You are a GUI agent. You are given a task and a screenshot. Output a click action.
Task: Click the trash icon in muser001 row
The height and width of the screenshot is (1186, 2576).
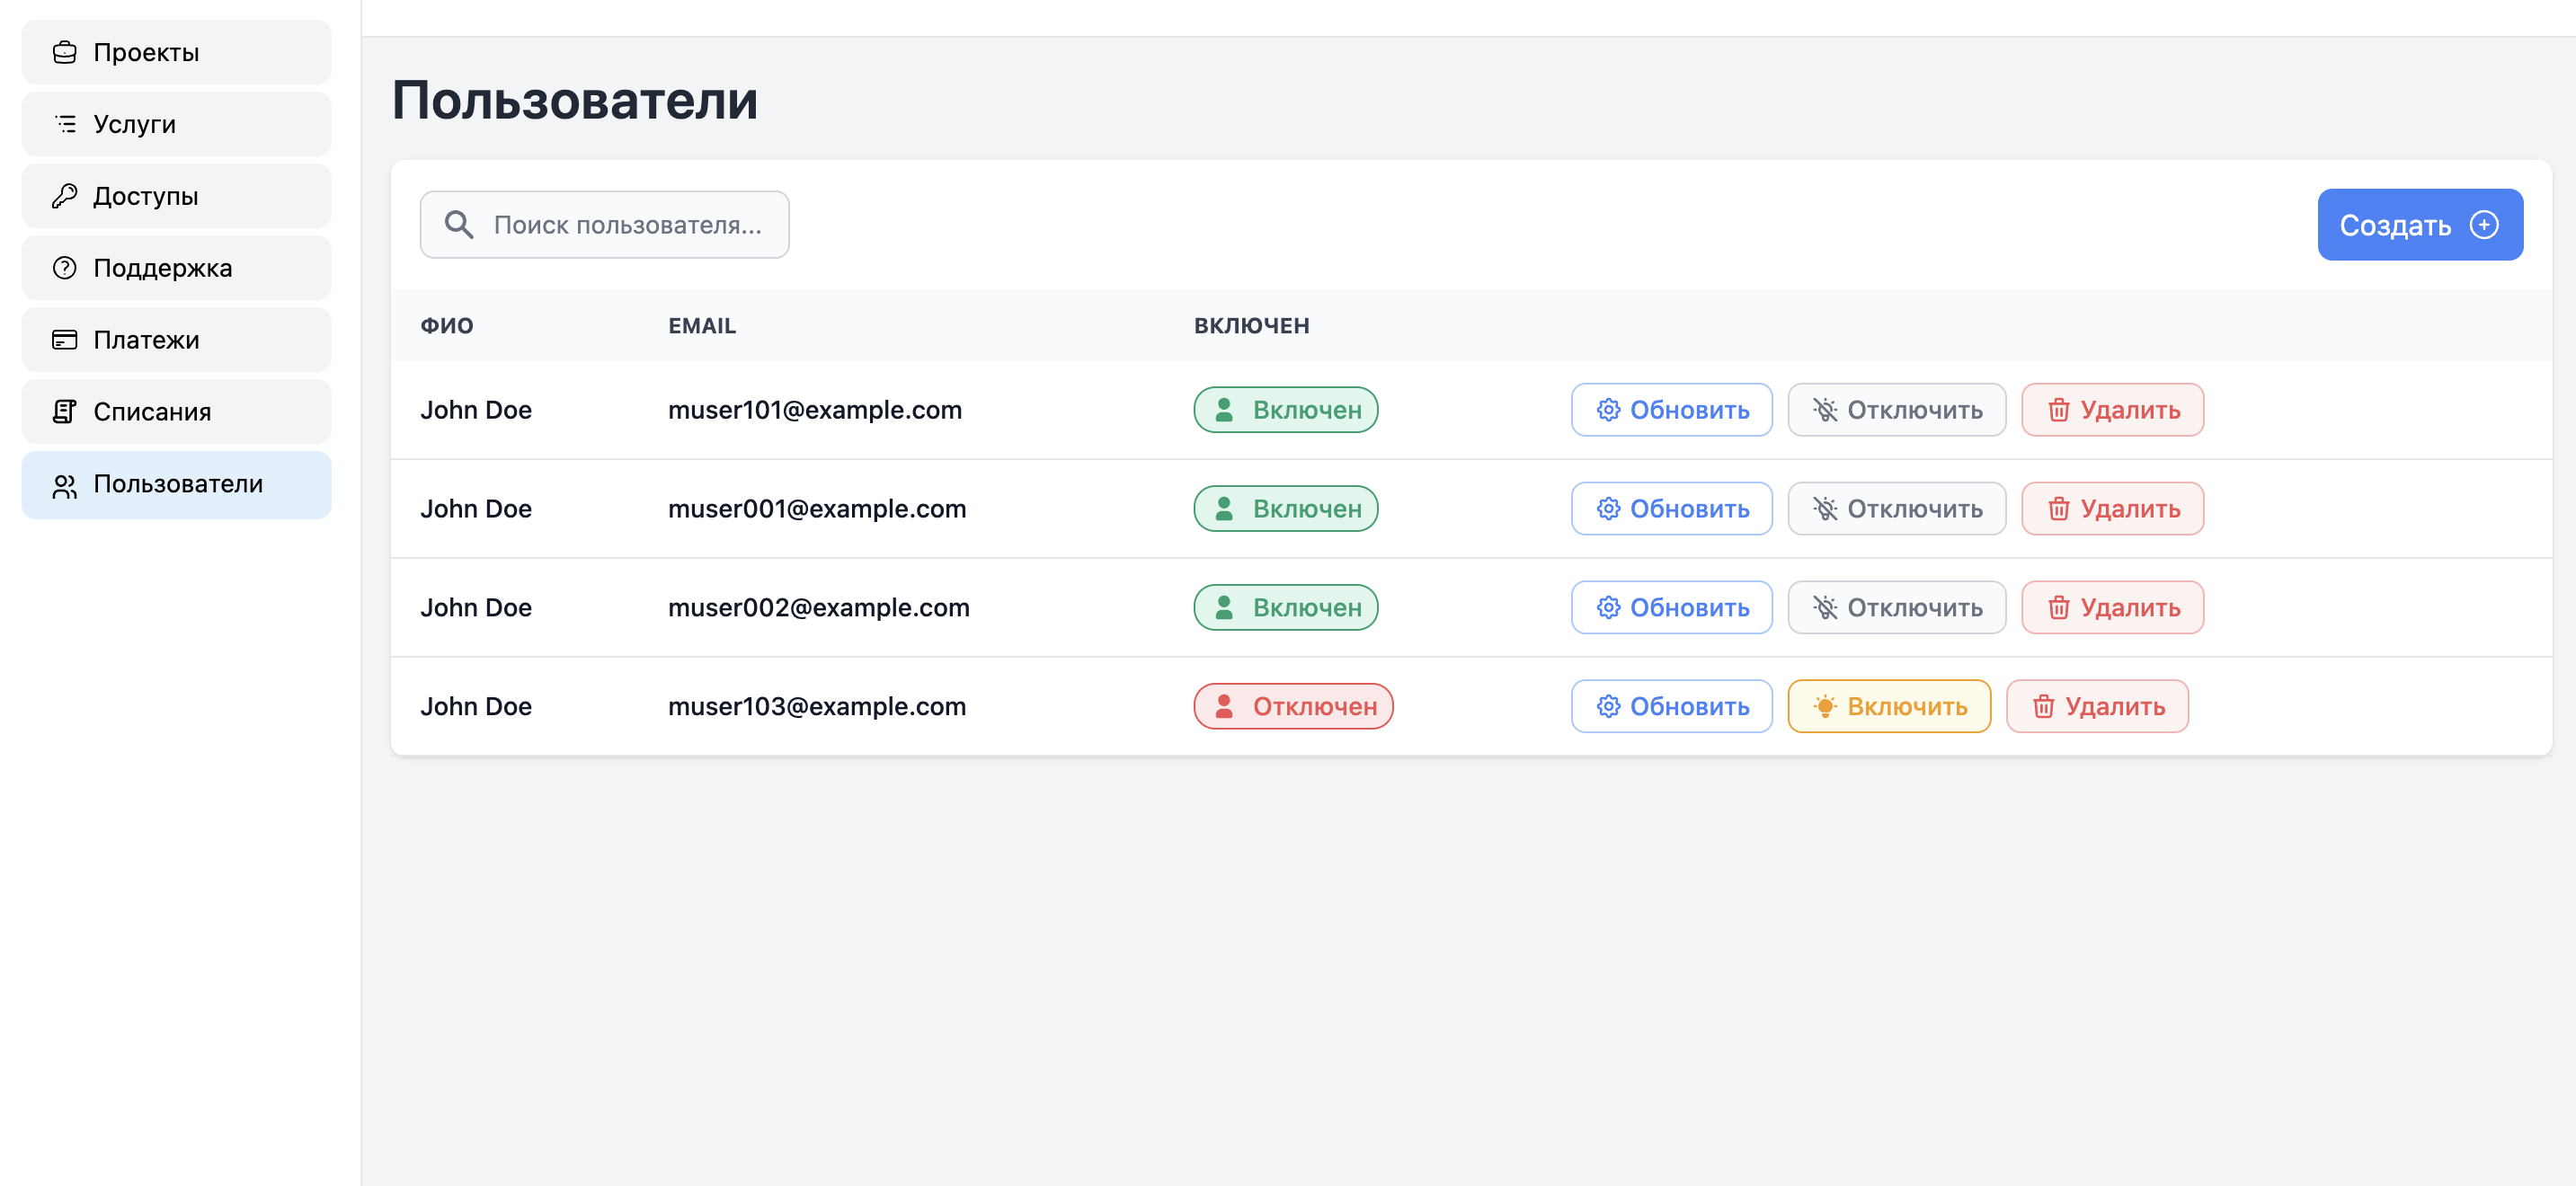2058,509
